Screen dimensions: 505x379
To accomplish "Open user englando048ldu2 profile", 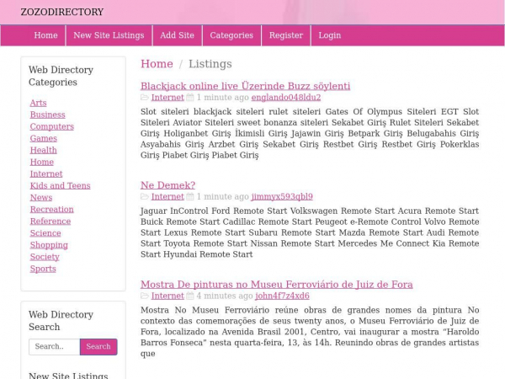I will (x=286, y=98).
